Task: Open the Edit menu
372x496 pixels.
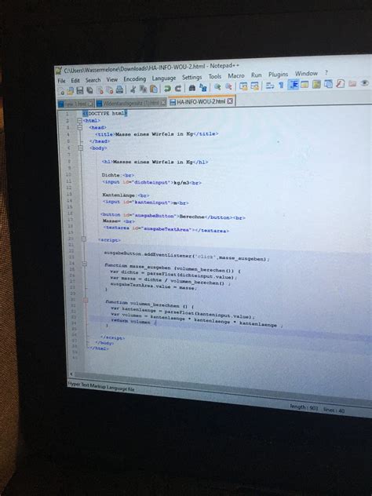Action: [75, 80]
